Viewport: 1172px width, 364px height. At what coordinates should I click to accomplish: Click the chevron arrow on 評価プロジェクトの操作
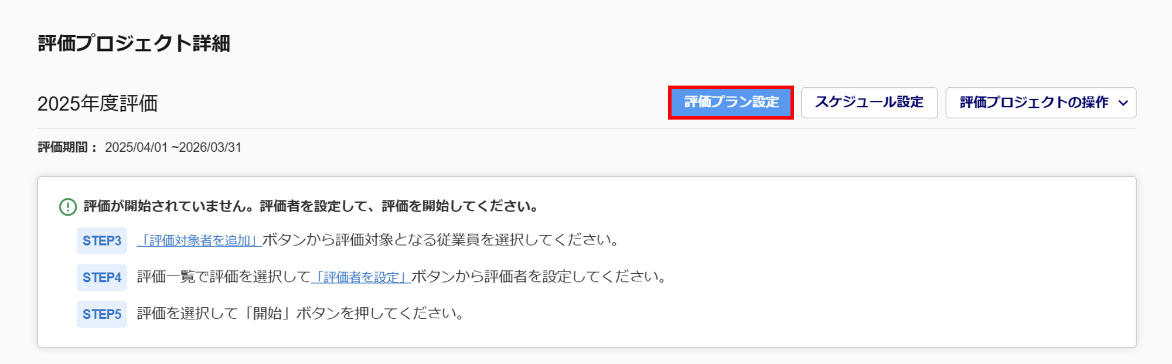[1123, 103]
